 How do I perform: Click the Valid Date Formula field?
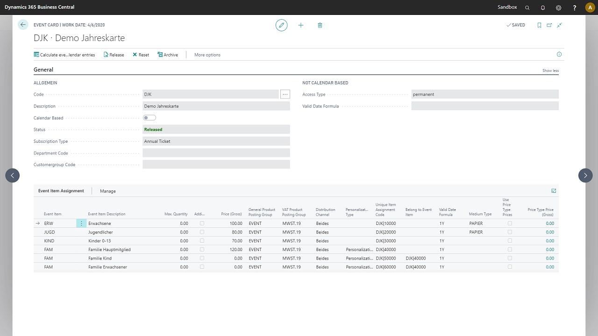point(485,106)
